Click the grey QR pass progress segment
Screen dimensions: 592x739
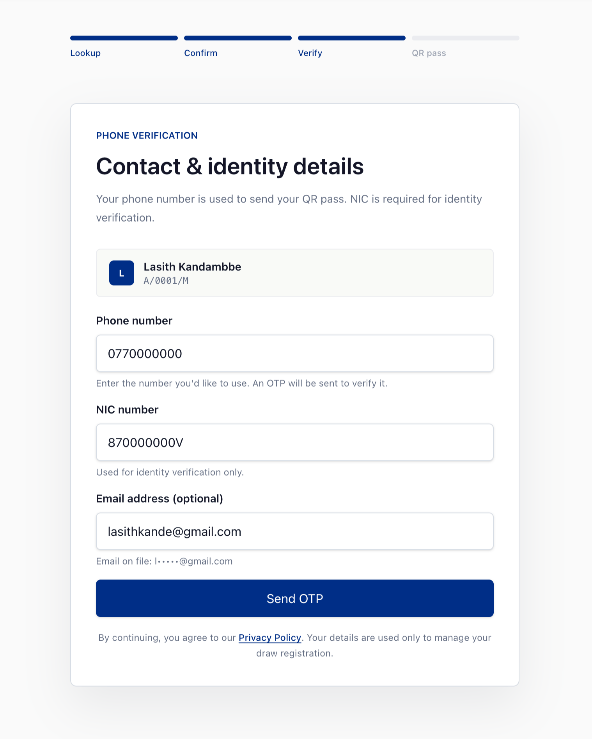coord(466,38)
